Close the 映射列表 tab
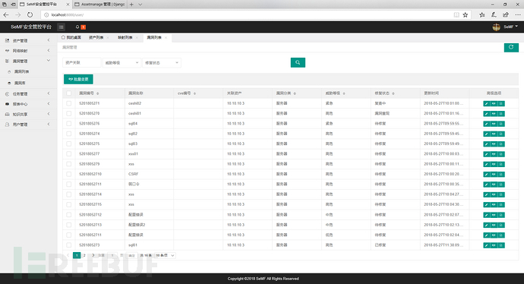The image size is (524, 284). pos(137,38)
